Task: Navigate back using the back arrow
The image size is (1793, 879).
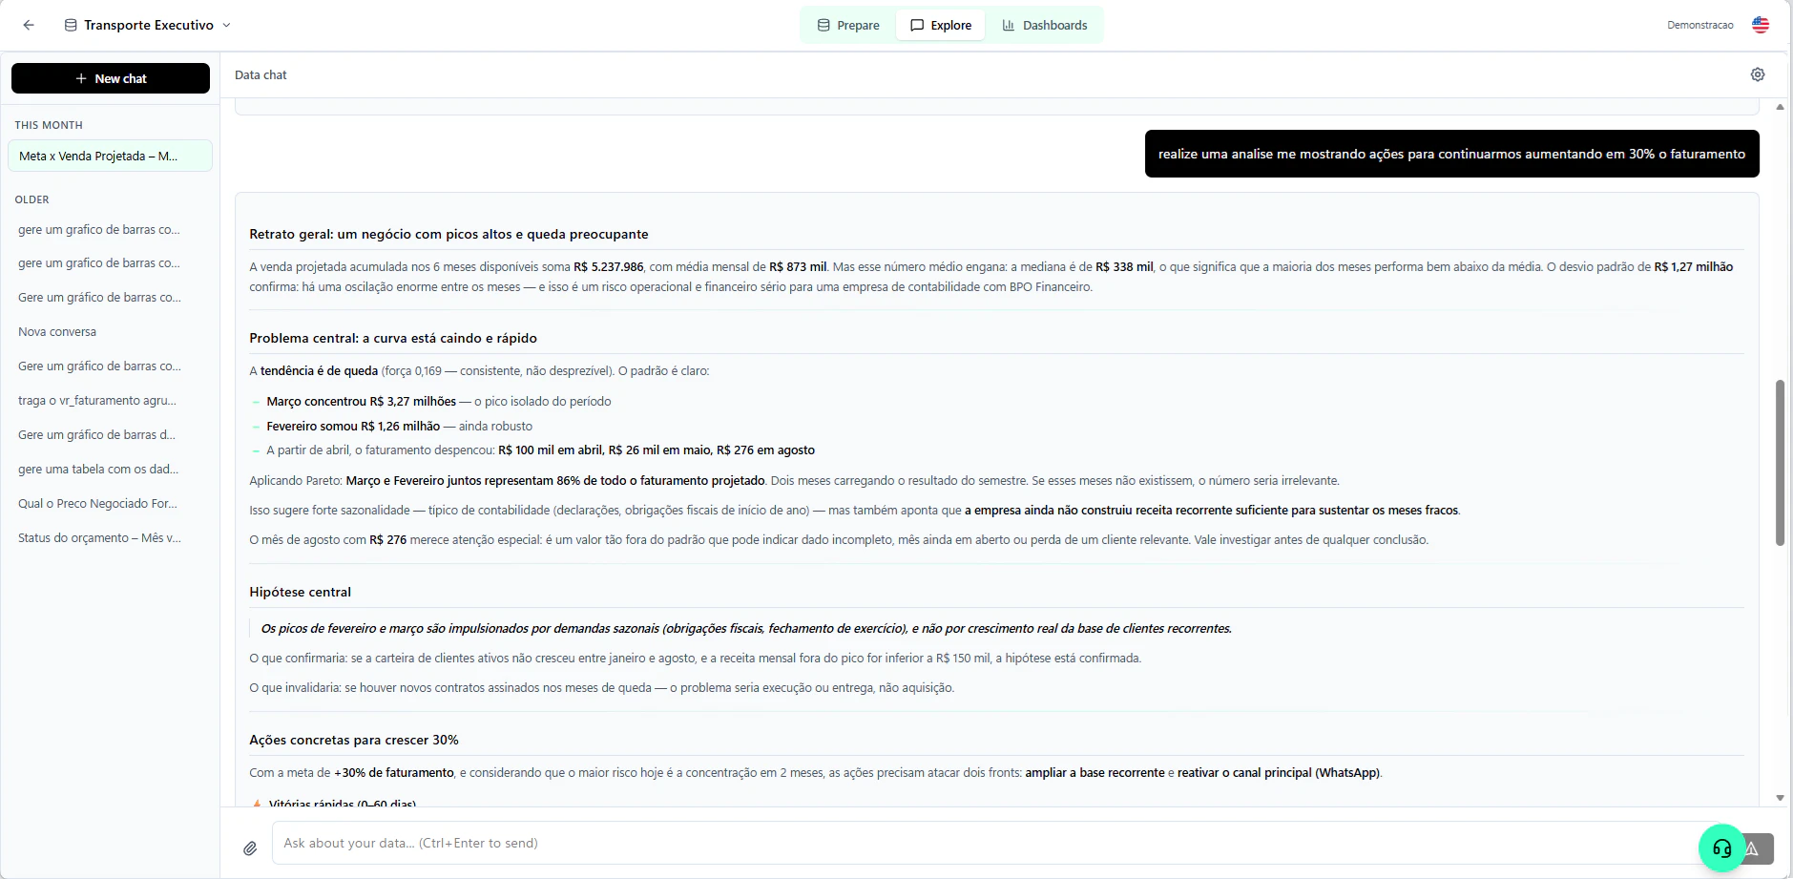Action: [x=29, y=25]
